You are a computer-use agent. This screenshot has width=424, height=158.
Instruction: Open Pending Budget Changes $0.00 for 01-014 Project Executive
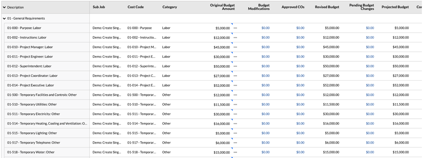[370, 85]
